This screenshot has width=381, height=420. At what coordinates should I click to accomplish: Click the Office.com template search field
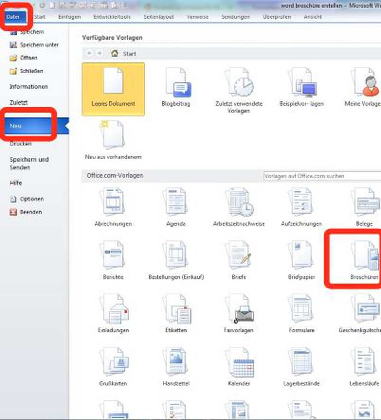321,176
